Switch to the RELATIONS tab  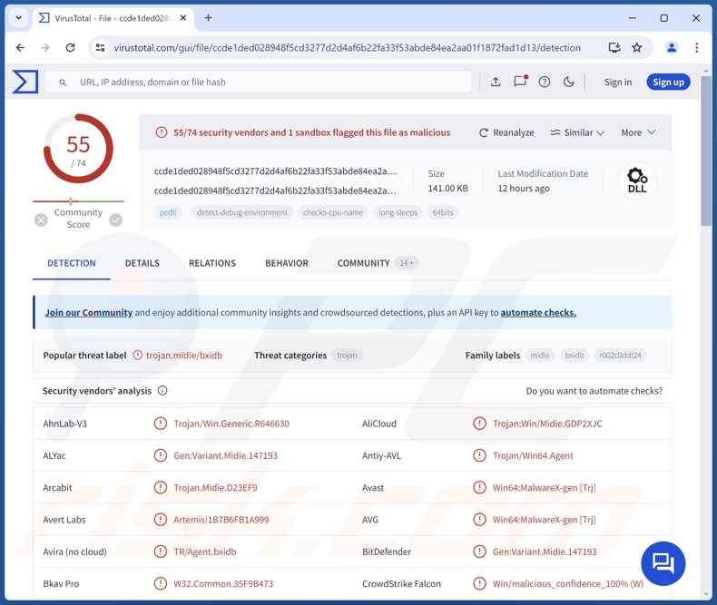click(x=212, y=263)
